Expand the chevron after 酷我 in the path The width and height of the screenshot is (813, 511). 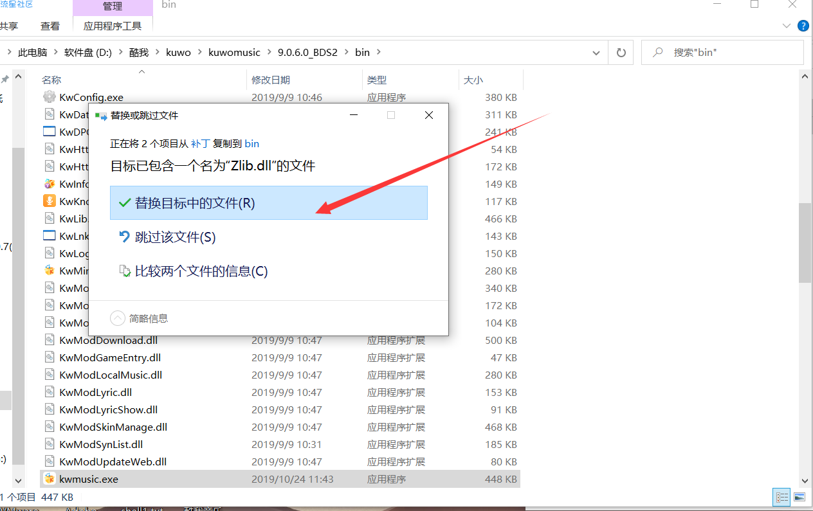(x=156, y=53)
